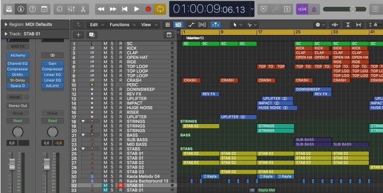The height and width of the screenshot is (193, 383).
Task: Click the Tuner icon in control bar
Action: 275,9
